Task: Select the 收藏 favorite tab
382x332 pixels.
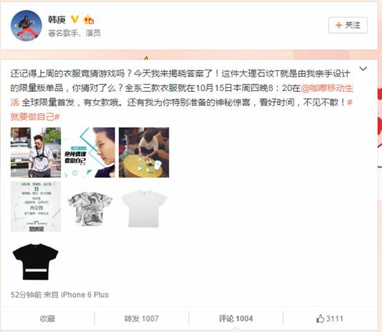Action: (48, 319)
